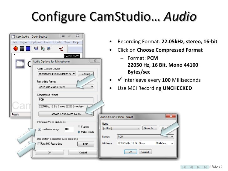Click the 22050 Hz, 16 Bit, Stereo bytes field

coord(65,106)
